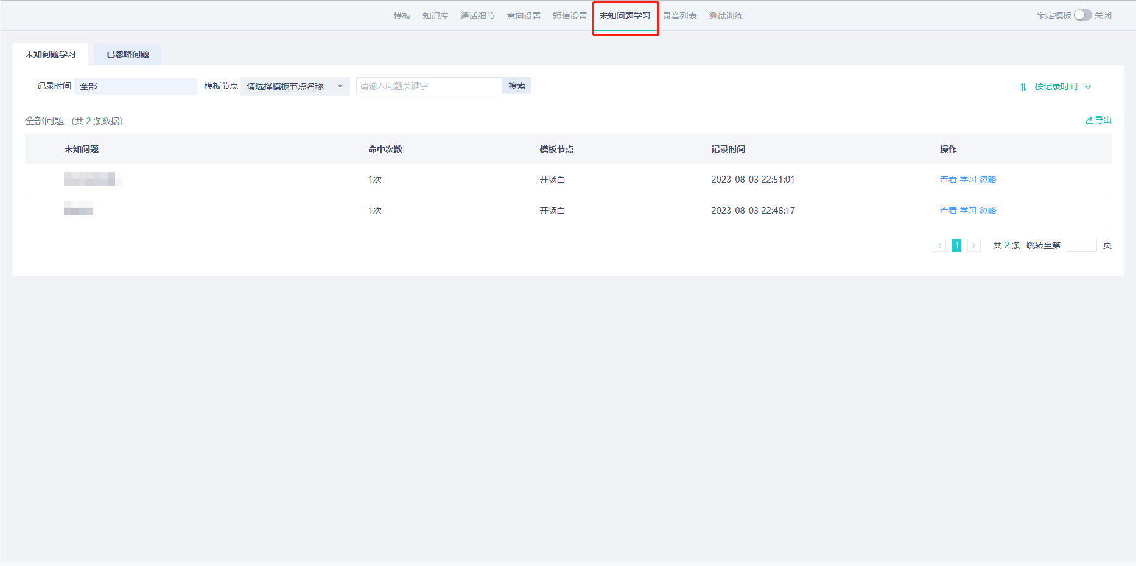Click the 模板节点 column header

coord(556,149)
